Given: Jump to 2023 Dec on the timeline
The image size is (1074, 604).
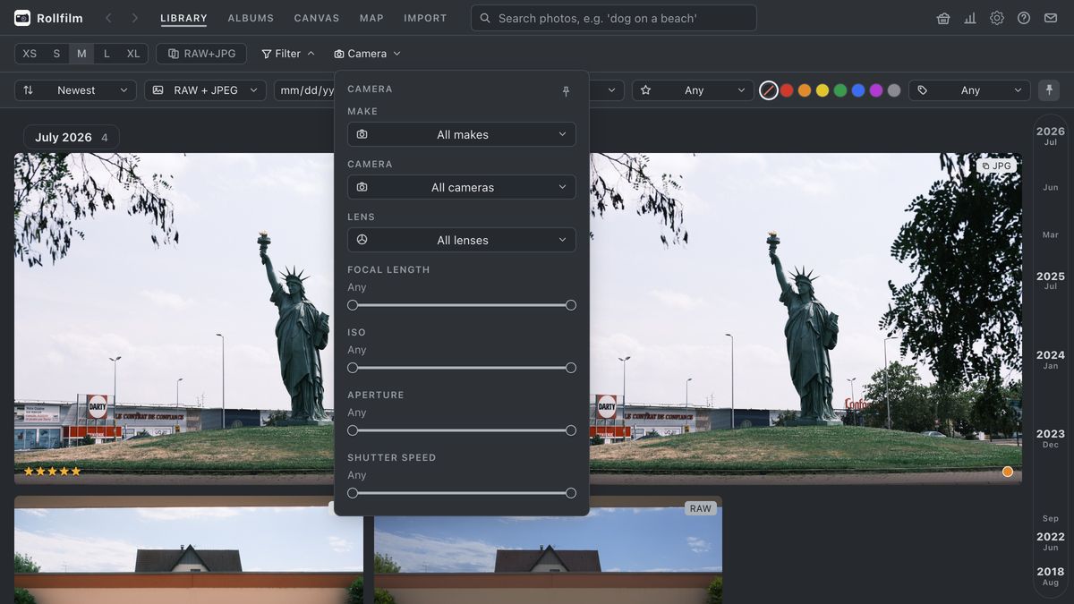Looking at the screenshot, I should click(1051, 438).
